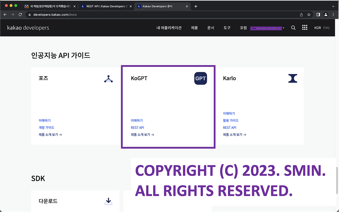This screenshot has height=212, width=339.
Task: Open 포즈 제품 소개 보기 link
Action: coord(50,135)
